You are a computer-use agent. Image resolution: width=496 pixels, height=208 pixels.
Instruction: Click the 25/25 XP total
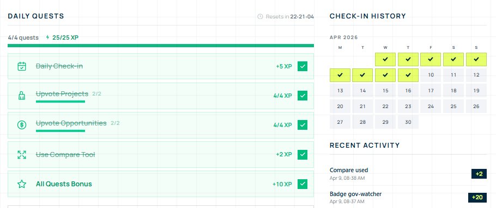[65, 37]
